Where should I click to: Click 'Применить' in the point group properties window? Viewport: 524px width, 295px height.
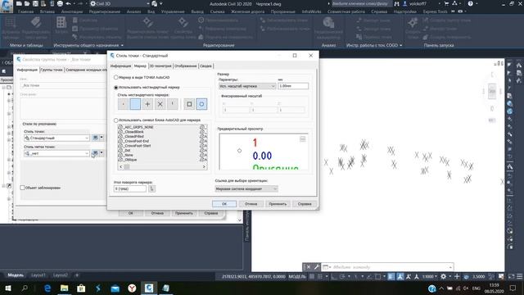click(x=184, y=213)
